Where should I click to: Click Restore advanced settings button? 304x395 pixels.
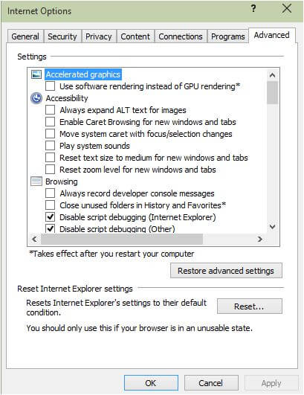tap(226, 271)
